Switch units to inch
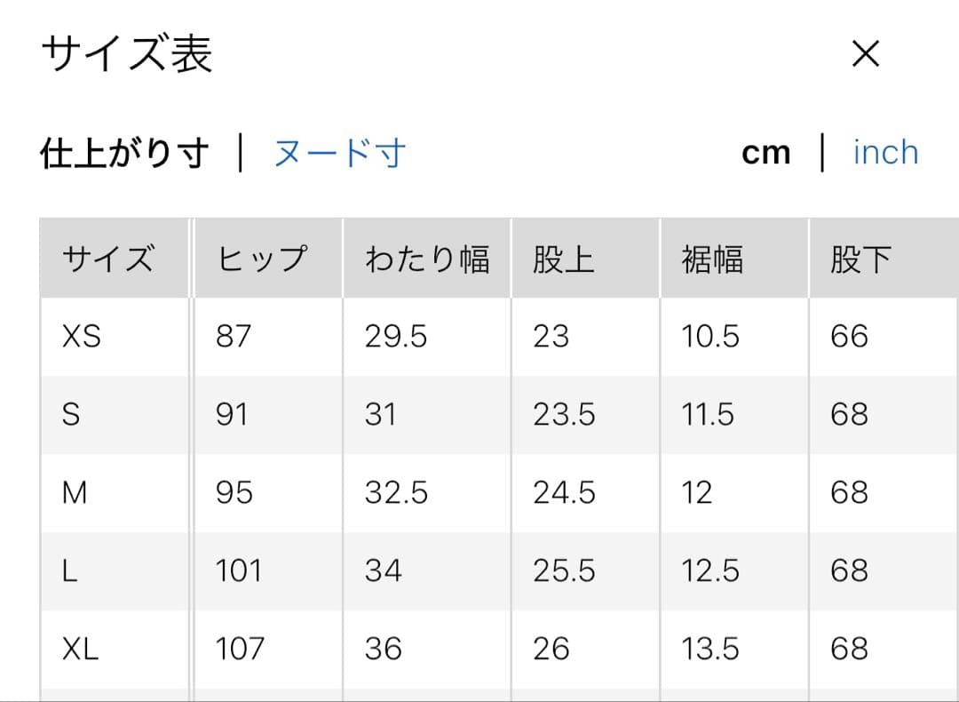The width and height of the screenshot is (959, 702). tap(885, 153)
